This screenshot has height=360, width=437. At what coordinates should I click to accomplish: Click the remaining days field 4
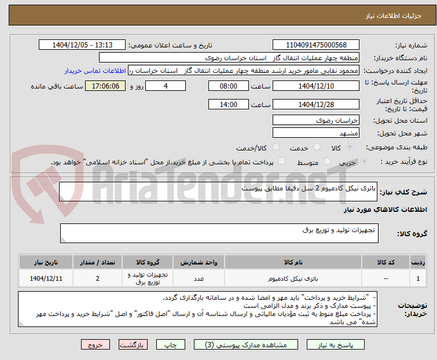(166, 86)
